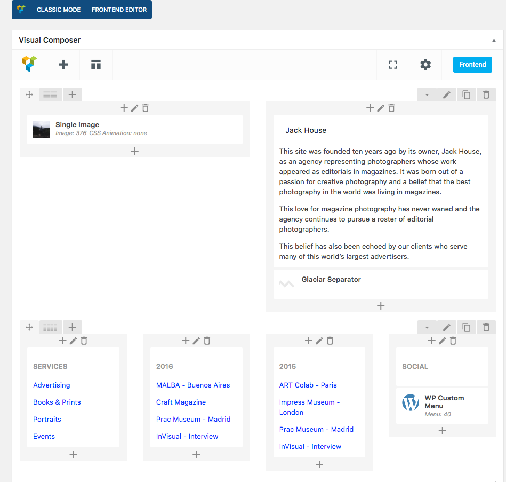Screen dimensions: 506x482
Task: Delete the 2015 column
Action: click(x=330, y=341)
